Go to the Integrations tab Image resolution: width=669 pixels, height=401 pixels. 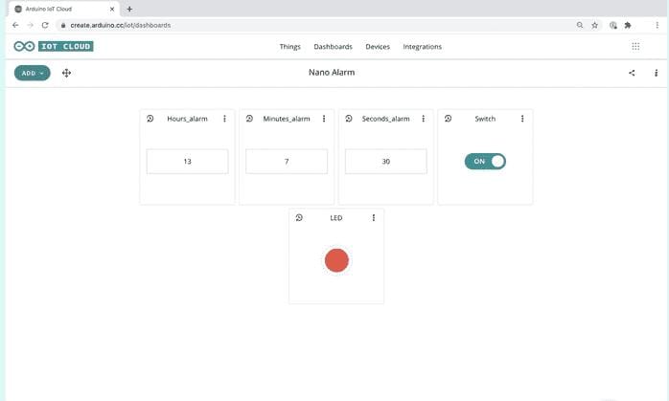click(423, 47)
